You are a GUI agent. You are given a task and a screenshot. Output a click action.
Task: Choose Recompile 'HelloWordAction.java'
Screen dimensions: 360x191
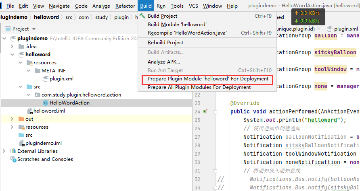click(207, 33)
